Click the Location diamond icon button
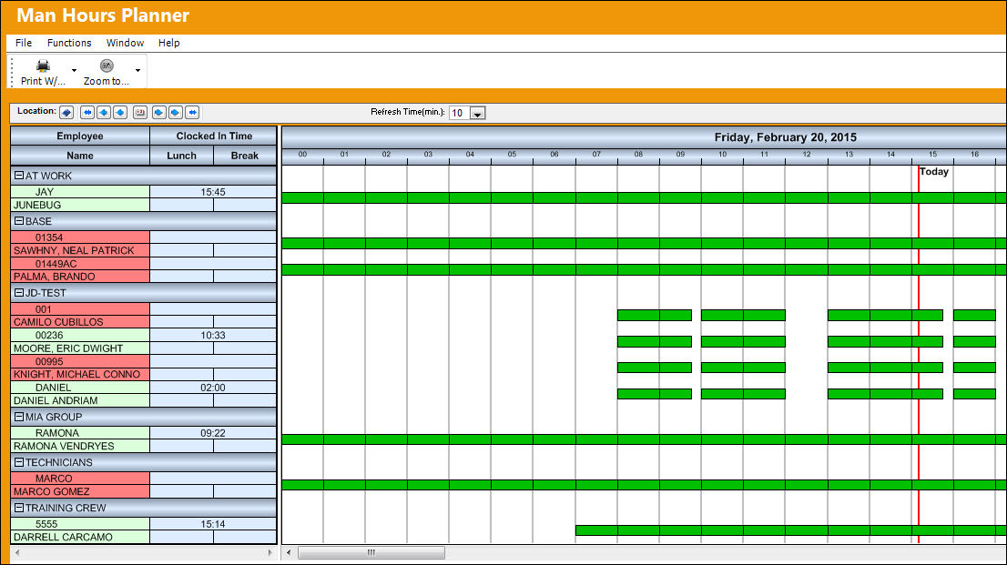 tap(66, 112)
